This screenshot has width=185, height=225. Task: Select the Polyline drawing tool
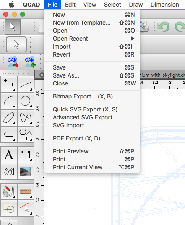coord(9,134)
